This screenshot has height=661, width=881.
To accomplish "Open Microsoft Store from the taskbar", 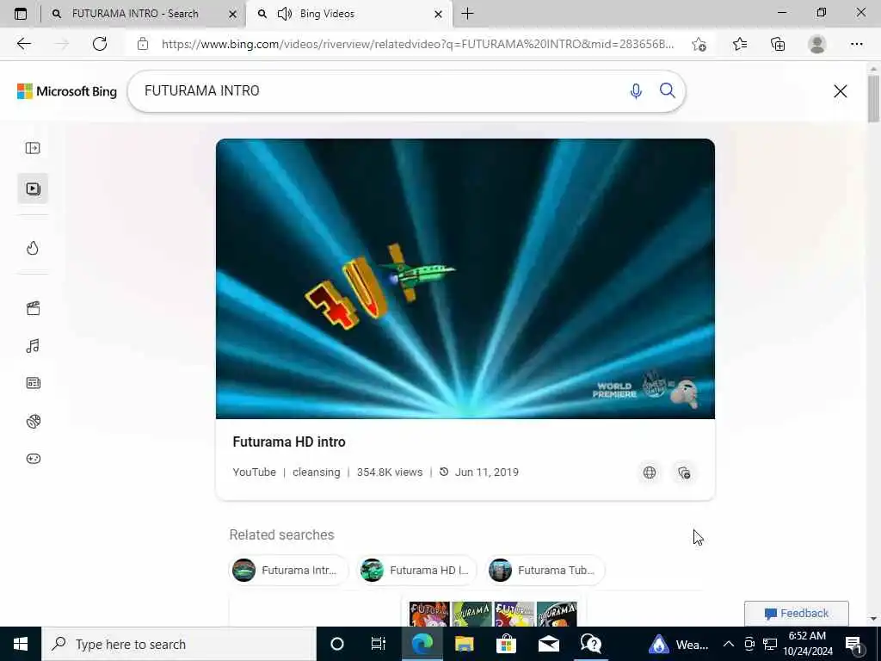I will click(506, 644).
